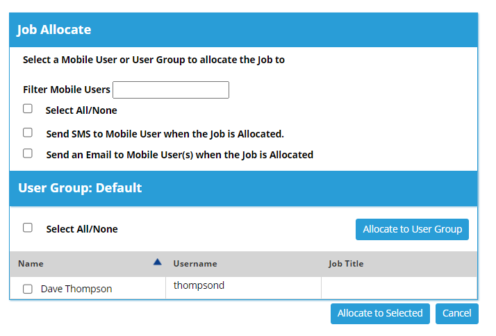Sort by the Job Title column header
Image resolution: width=496 pixels, height=336 pixels.
[346, 264]
